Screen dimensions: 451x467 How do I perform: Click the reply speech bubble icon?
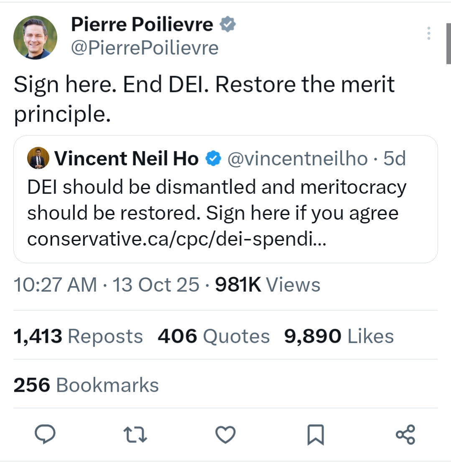45,435
